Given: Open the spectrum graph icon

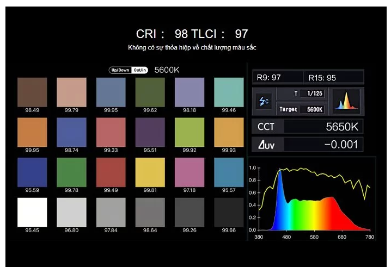Looking at the screenshot, I should [346, 101].
